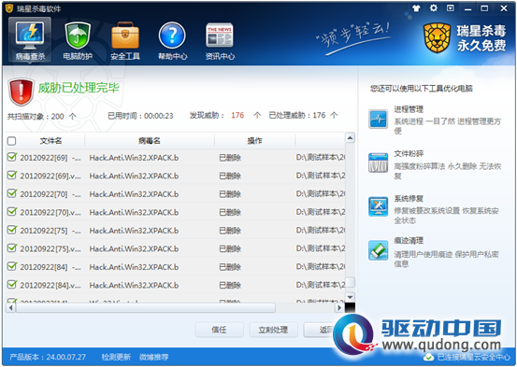Click path cell in 20120922[75] -... row

321,231
